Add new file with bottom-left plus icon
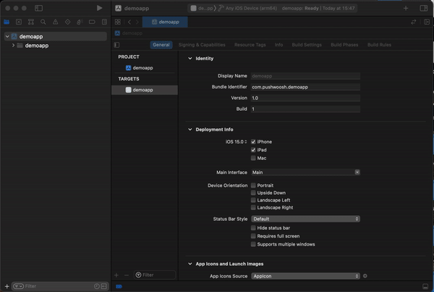This screenshot has height=292, width=434. (7, 286)
